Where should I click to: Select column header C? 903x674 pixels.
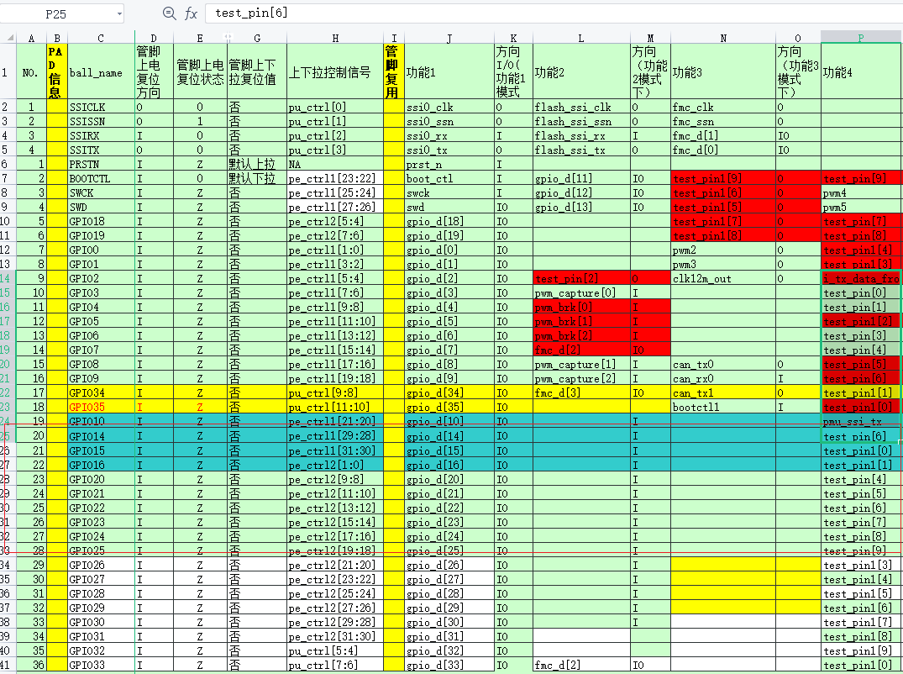[101, 38]
